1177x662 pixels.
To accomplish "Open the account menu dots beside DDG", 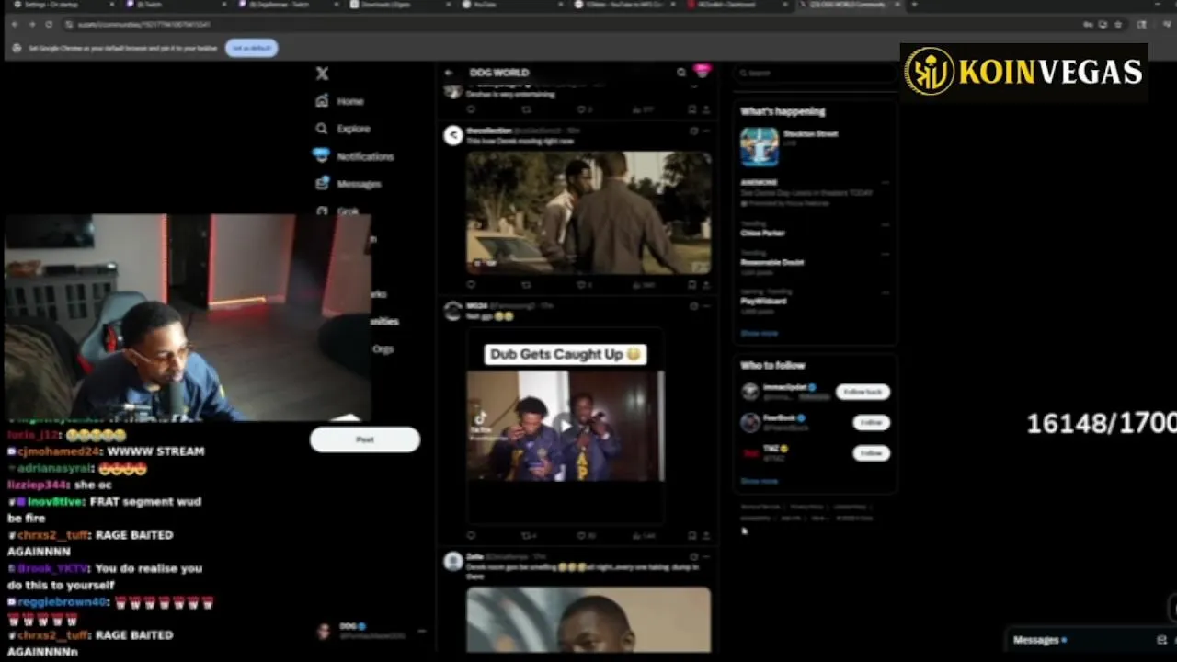I will coord(421,631).
